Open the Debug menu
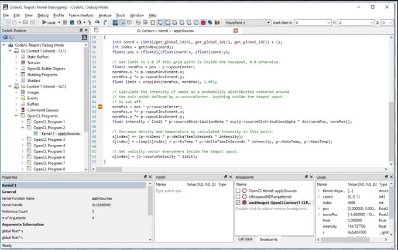398x250 pixels. click(43, 15)
